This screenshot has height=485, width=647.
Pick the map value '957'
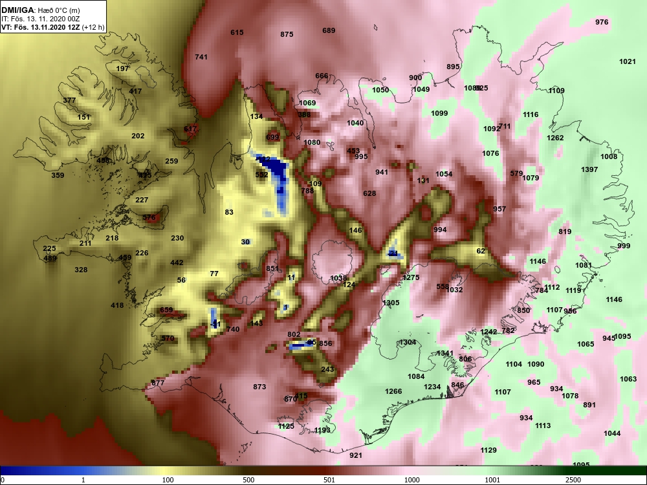[499, 209]
